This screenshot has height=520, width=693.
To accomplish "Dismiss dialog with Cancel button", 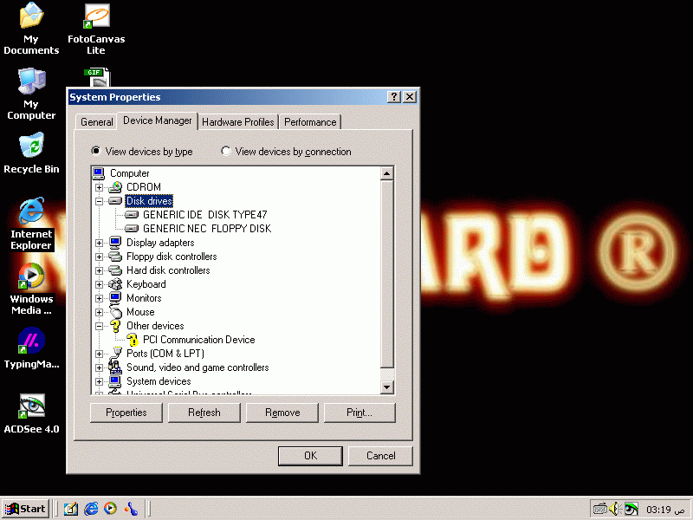I will [380, 456].
